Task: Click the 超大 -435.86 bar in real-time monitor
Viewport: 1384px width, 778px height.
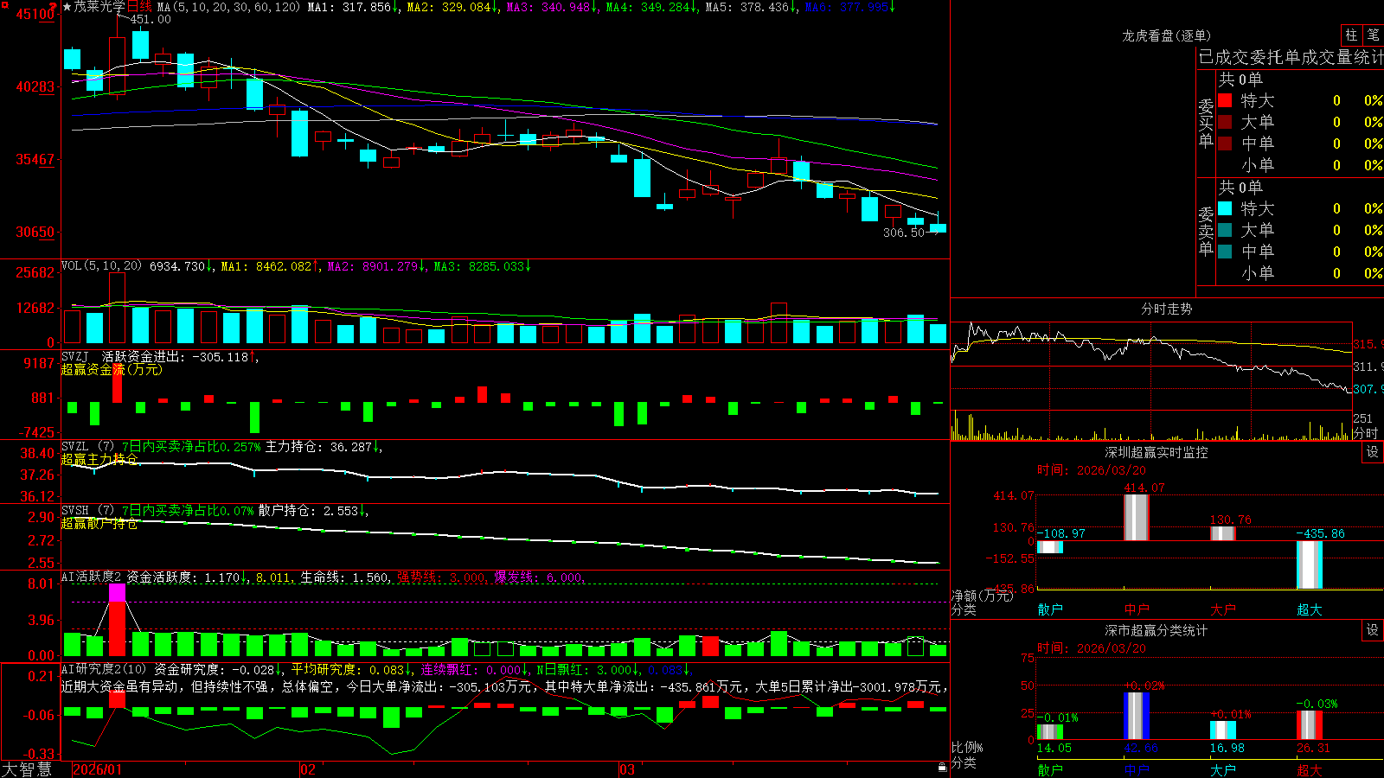Action: (x=1310, y=565)
